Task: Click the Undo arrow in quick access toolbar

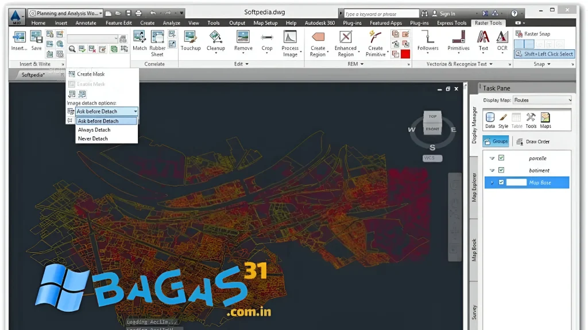Action: (153, 13)
